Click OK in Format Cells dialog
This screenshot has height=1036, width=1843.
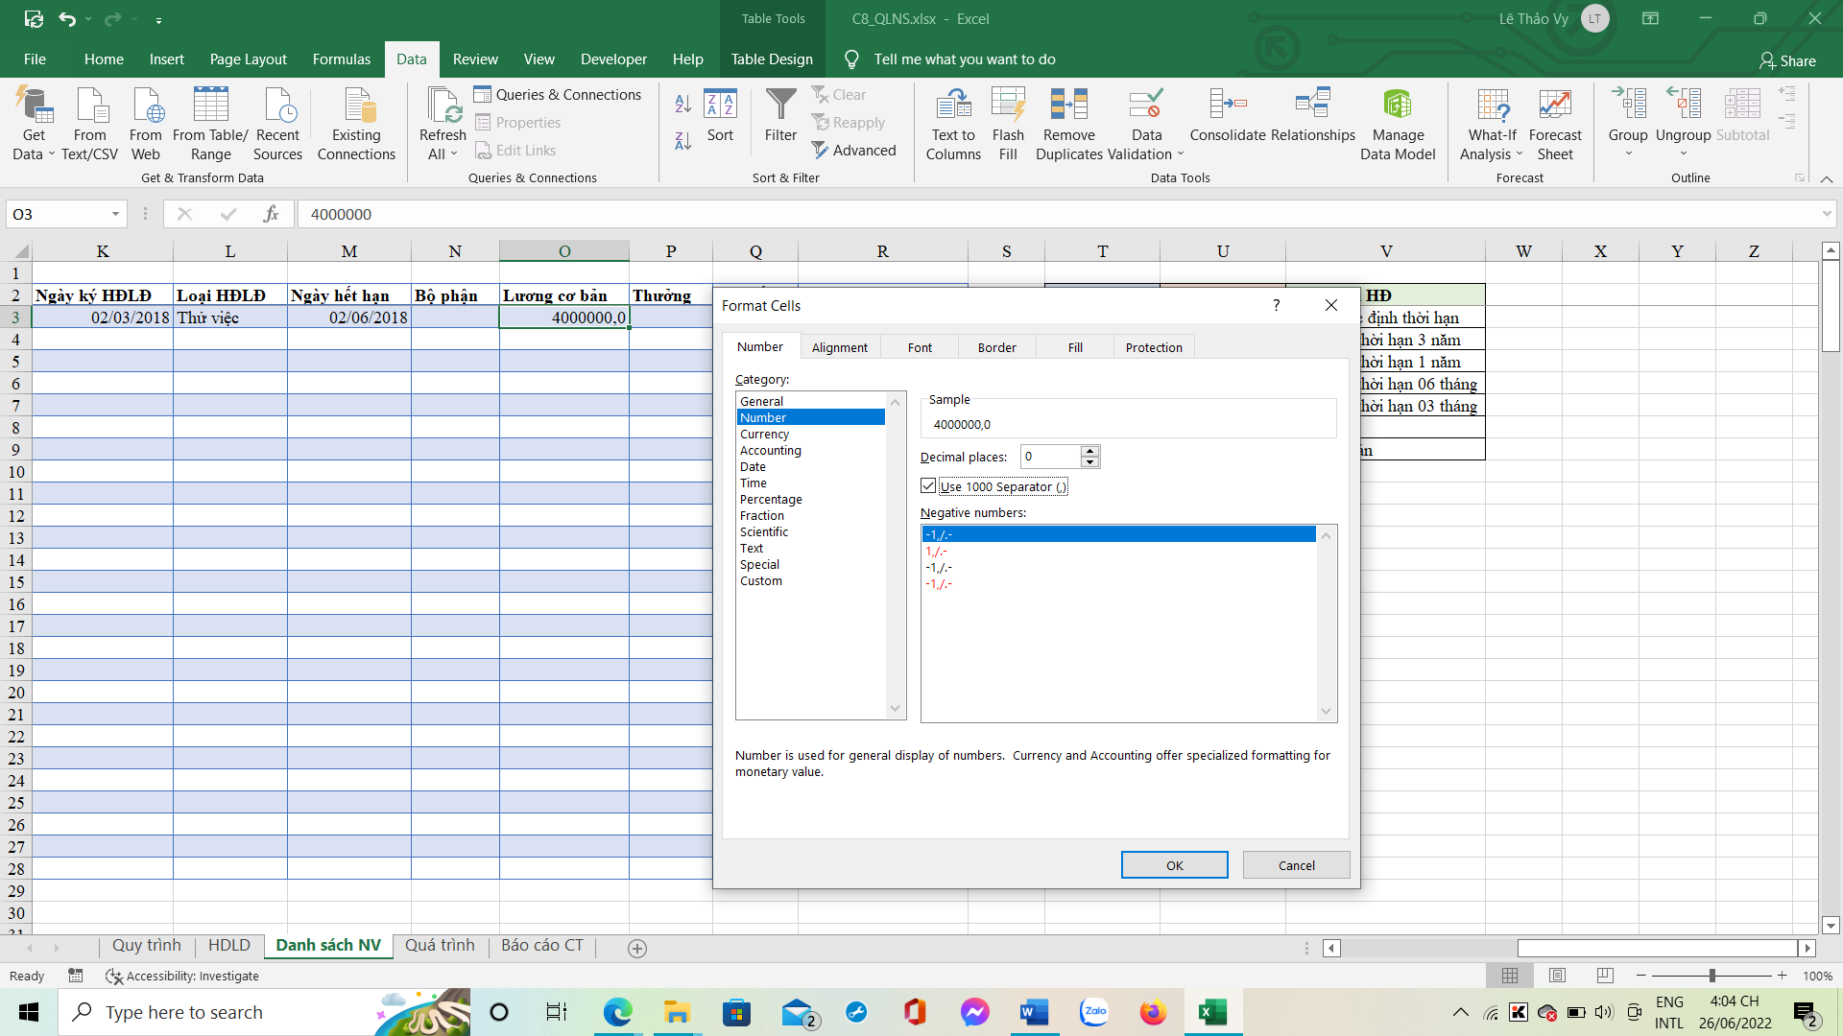[1174, 865]
